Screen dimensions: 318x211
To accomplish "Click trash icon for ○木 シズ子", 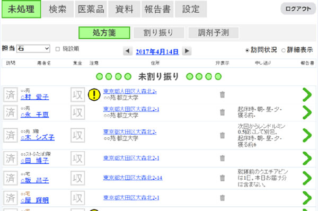I will coord(223,135).
